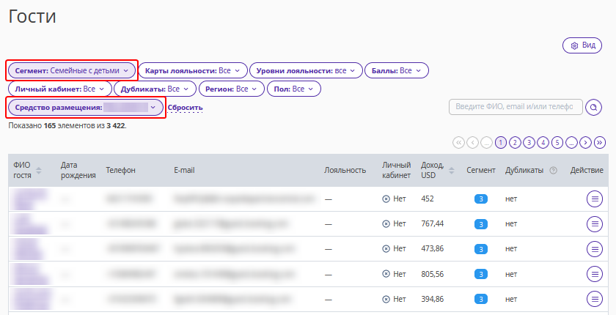Expand the Карты лояльности filter dropdown

(x=193, y=70)
